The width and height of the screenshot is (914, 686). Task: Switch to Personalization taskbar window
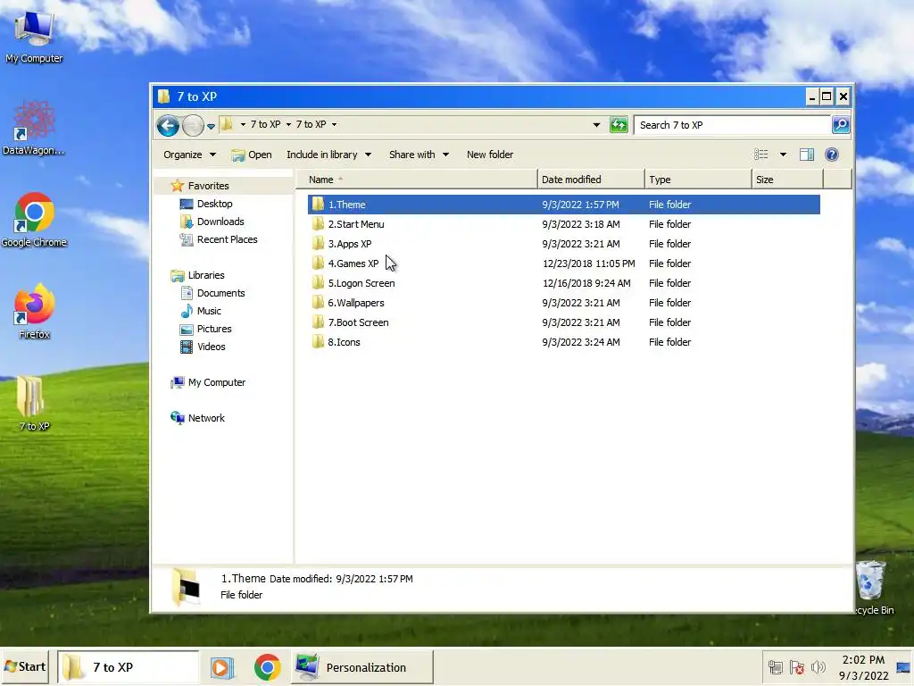[x=362, y=667]
